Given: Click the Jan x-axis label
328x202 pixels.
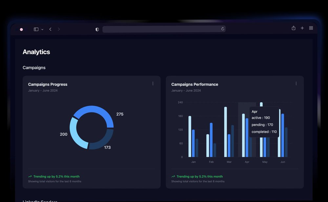Looking at the screenshot, I should [194, 162].
